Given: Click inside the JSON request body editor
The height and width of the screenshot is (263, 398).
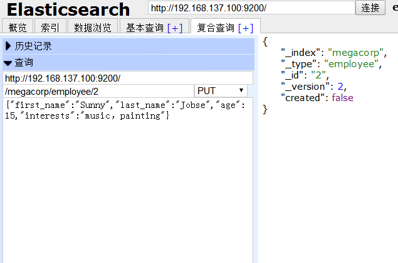Looking at the screenshot, I should click(128, 180).
